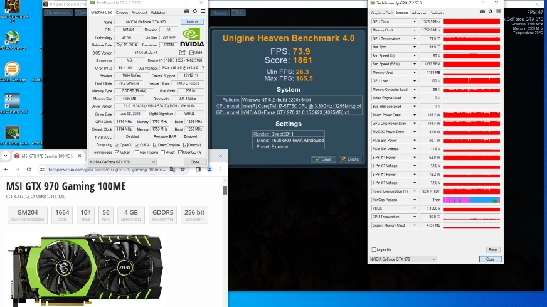The height and width of the screenshot is (307, 547).
Task: Open the NVIDIA driver installer desktop icon
Action: (x=13, y=136)
